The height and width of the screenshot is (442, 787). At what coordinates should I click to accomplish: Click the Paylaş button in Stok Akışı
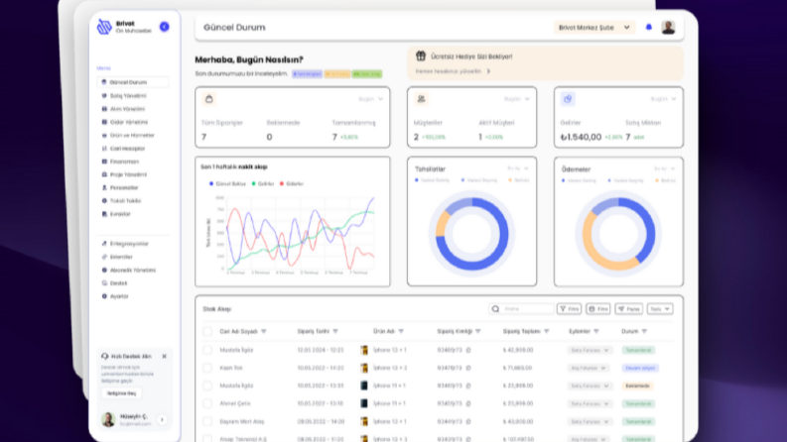click(628, 309)
